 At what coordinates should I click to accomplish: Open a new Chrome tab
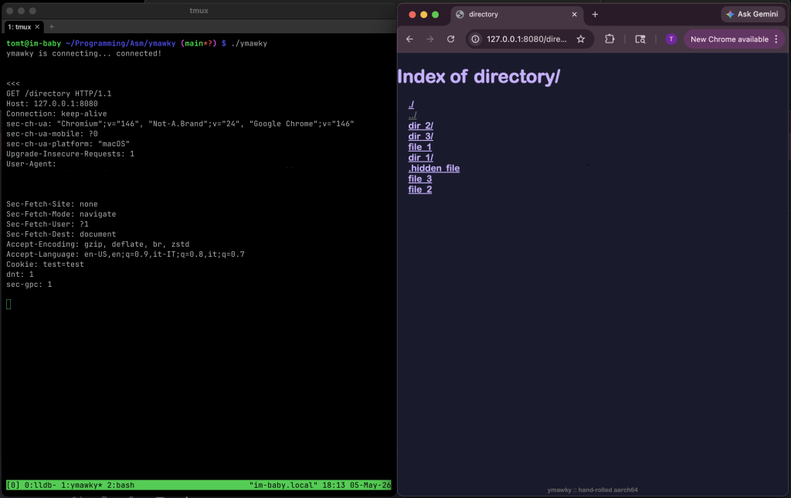click(595, 15)
